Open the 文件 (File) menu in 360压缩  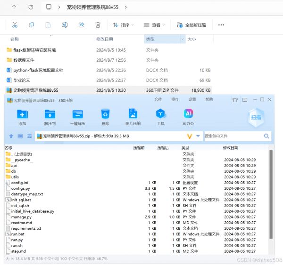tap(158, 99)
